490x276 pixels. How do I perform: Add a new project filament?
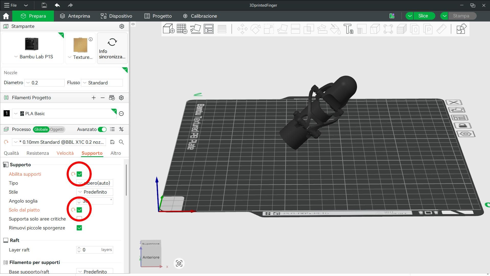[94, 98]
